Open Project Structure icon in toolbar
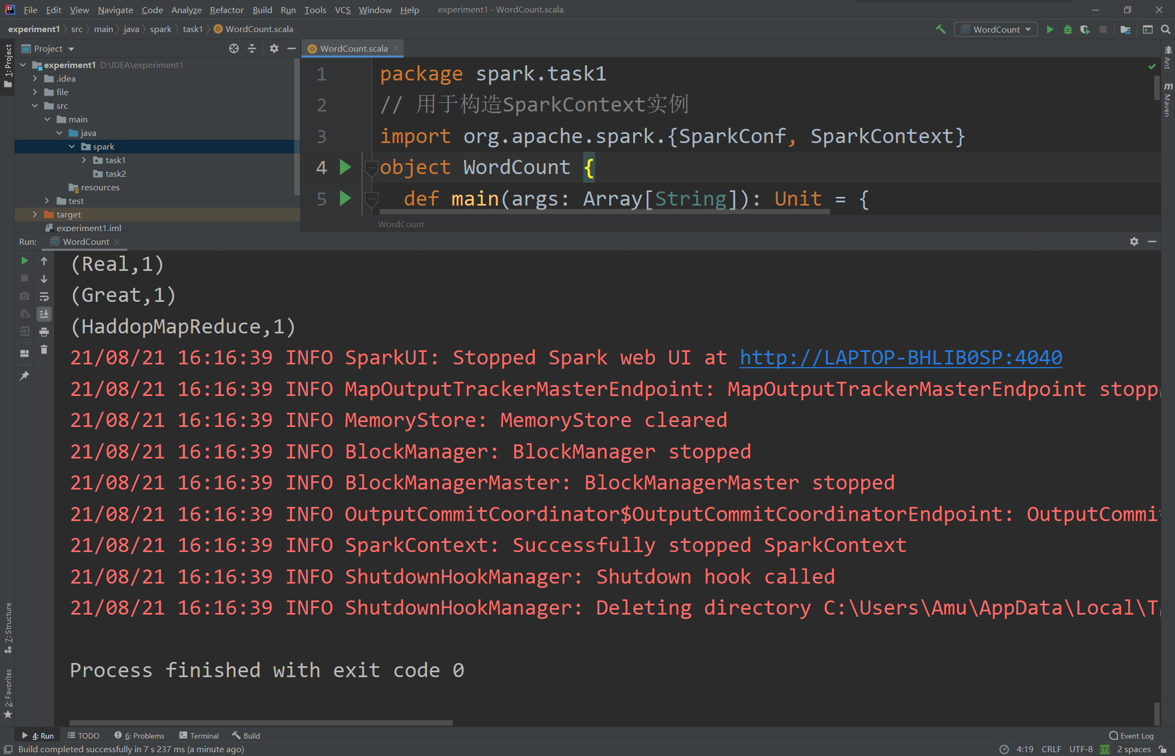 (1125, 29)
